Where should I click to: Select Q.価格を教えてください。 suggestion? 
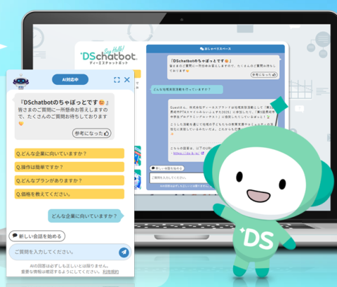[x=70, y=194]
